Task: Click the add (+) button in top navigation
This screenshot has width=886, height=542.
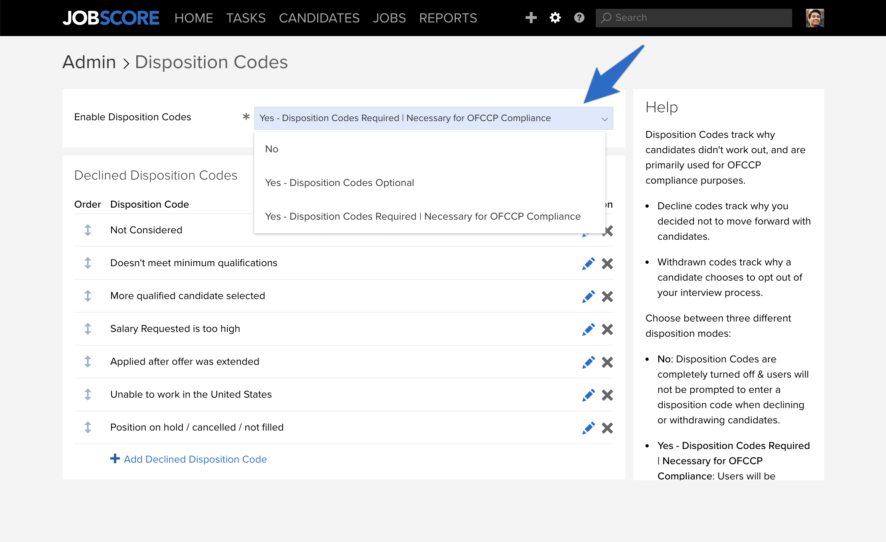Action: coord(531,17)
